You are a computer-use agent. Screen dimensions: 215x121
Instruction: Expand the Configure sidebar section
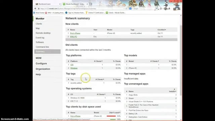(41, 64)
